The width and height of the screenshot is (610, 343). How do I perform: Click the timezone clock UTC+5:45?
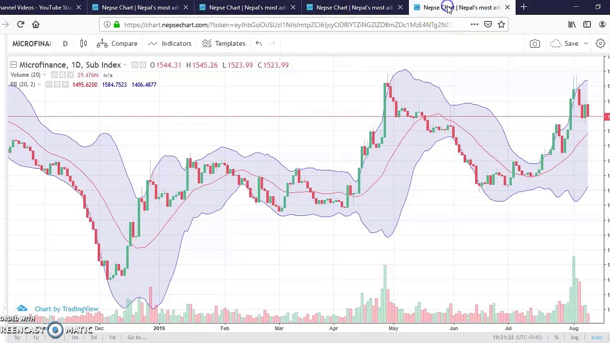point(517,337)
